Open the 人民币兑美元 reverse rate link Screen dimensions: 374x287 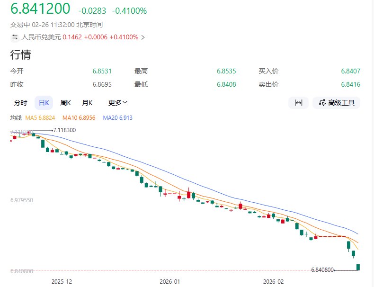pos(41,37)
